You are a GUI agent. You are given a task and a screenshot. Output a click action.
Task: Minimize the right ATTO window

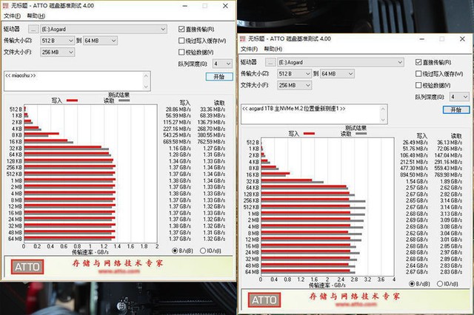(422, 39)
